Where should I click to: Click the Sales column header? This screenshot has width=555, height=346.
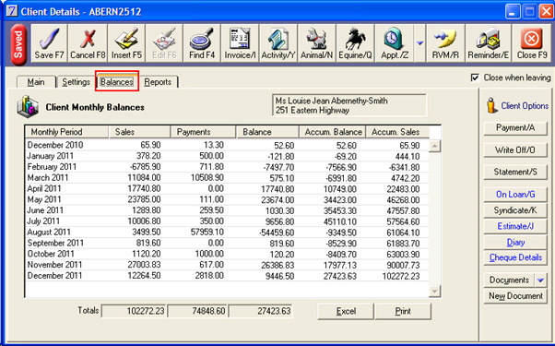(x=139, y=132)
